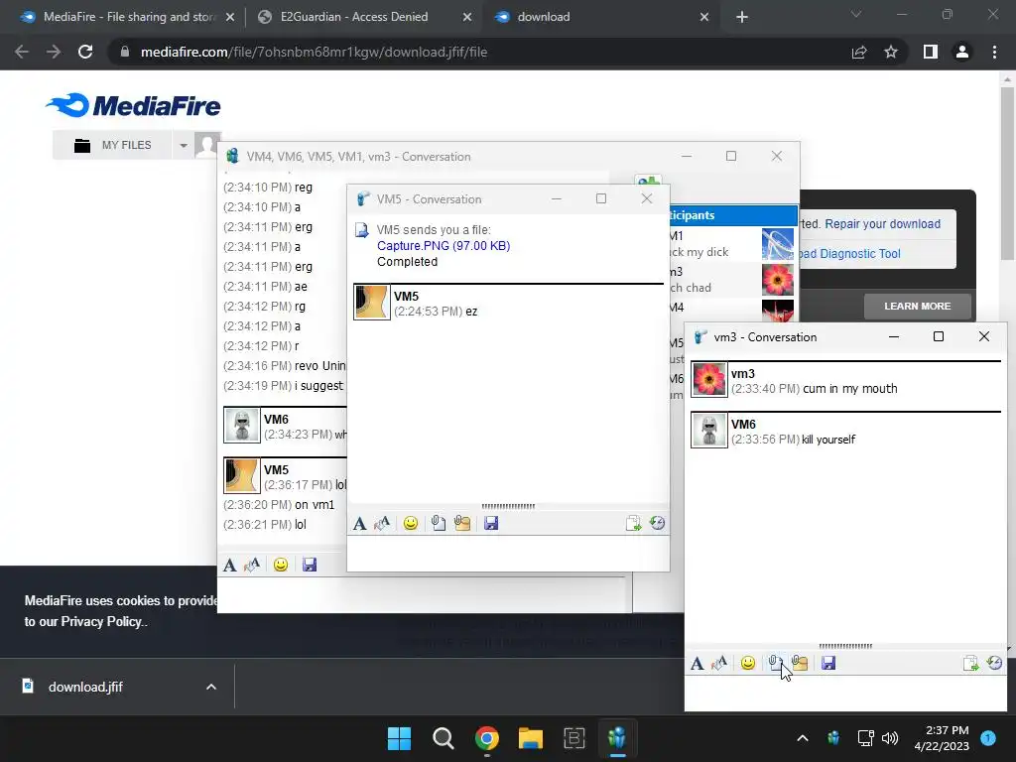Viewport: 1016px width, 762px height.
Task: Save vm3 conversation with floppy disk icon
Action: coord(828,663)
